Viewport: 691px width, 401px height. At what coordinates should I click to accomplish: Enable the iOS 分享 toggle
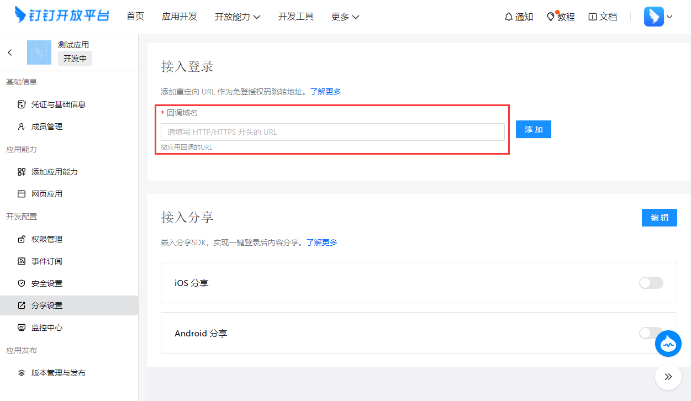point(651,283)
